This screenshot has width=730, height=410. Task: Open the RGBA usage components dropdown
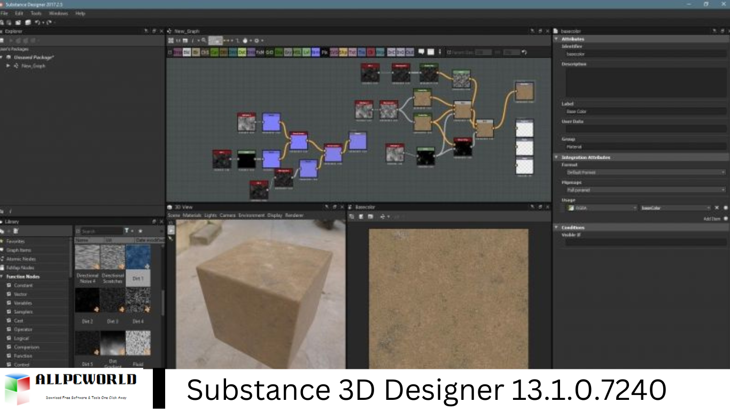[602, 208]
